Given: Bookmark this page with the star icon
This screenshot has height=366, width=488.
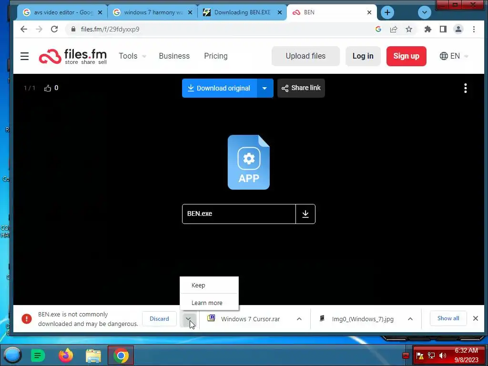Looking at the screenshot, I should 408,29.
